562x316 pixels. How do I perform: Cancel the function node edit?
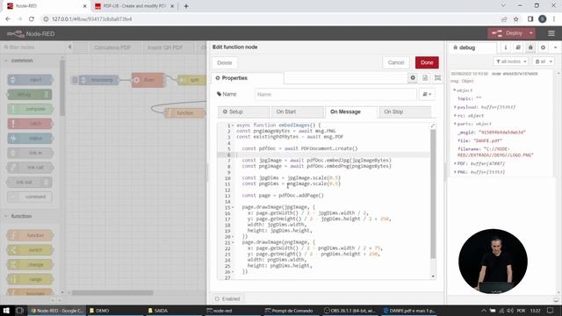point(396,62)
